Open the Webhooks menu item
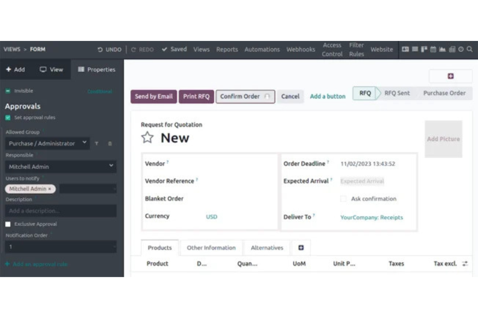This screenshot has width=478, height=318. tap(301, 49)
